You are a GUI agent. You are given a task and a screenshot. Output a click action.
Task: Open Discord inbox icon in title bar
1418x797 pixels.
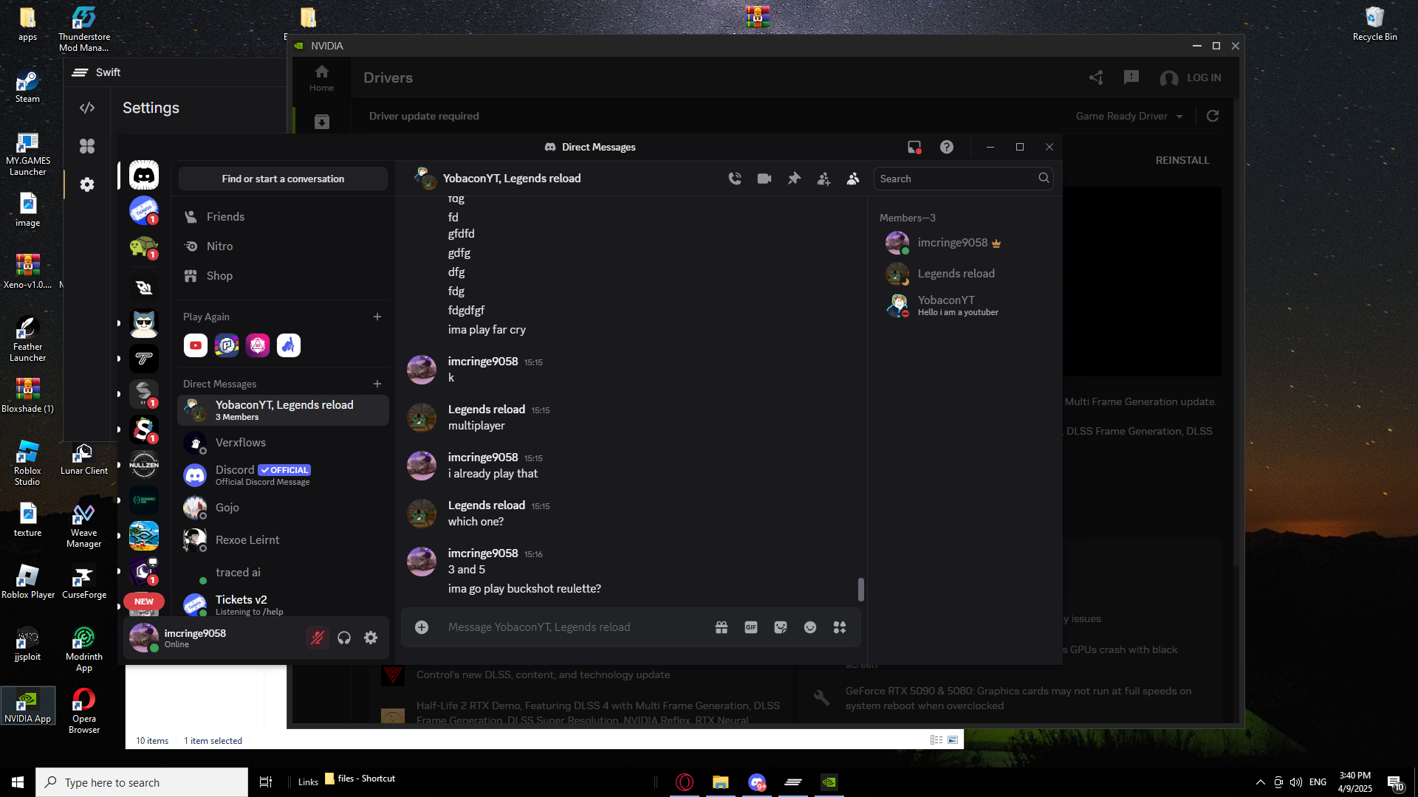(x=914, y=147)
